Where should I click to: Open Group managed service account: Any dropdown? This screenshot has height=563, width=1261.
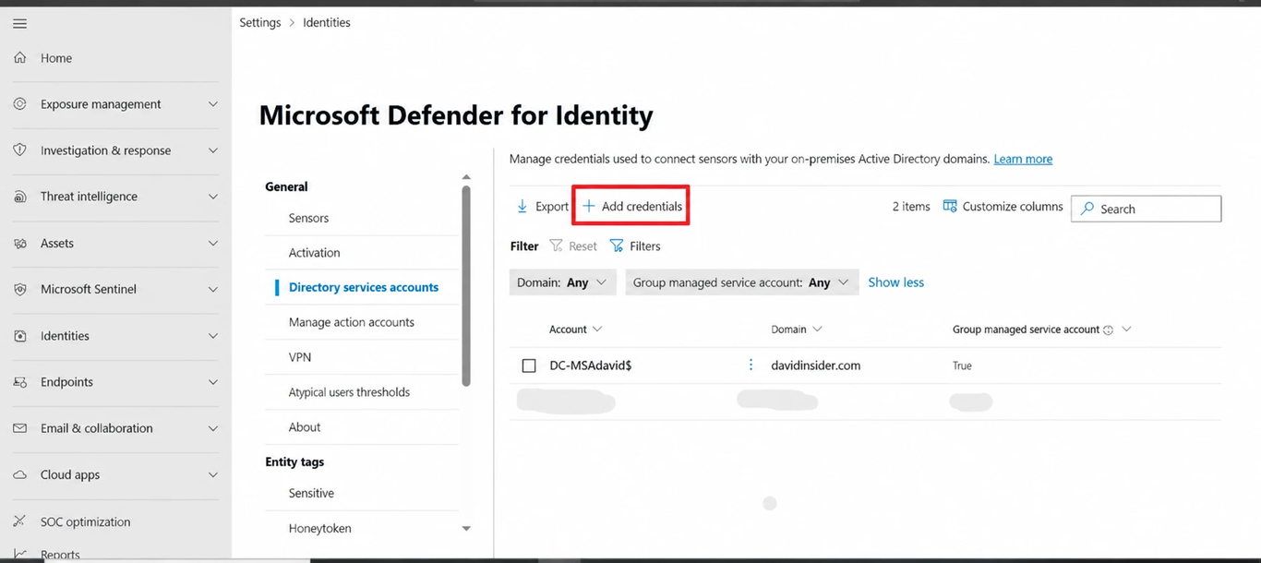tap(742, 282)
